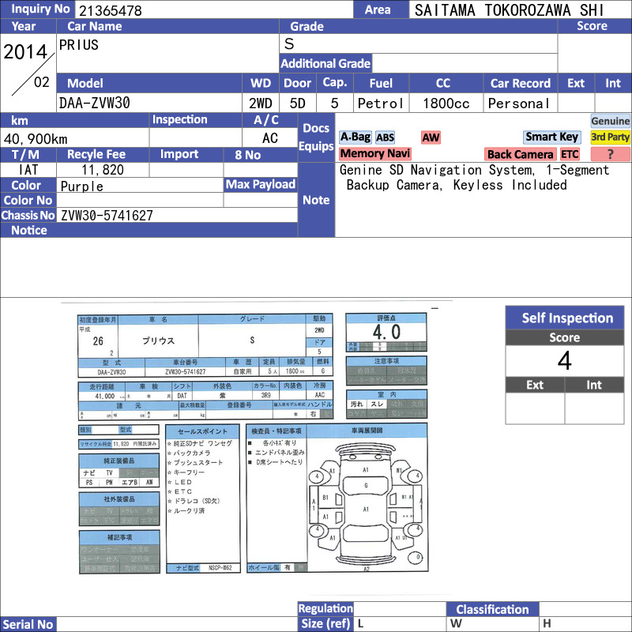This screenshot has width=632, height=632.
Task: Click the Personal car record value
Action: (x=519, y=103)
